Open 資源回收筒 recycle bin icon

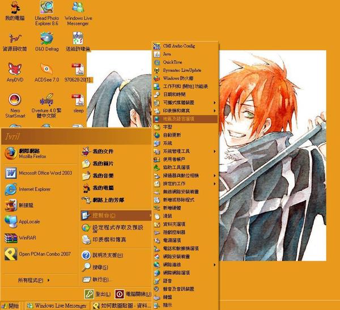pyautogui.click(x=15, y=42)
